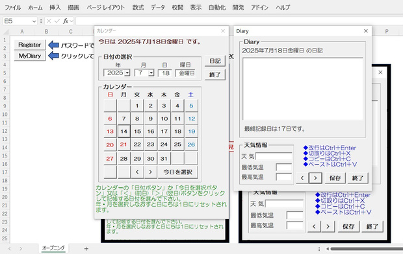Open the 描画 ribbon tab
This screenshot has height=254, width=403.
[x=73, y=8]
